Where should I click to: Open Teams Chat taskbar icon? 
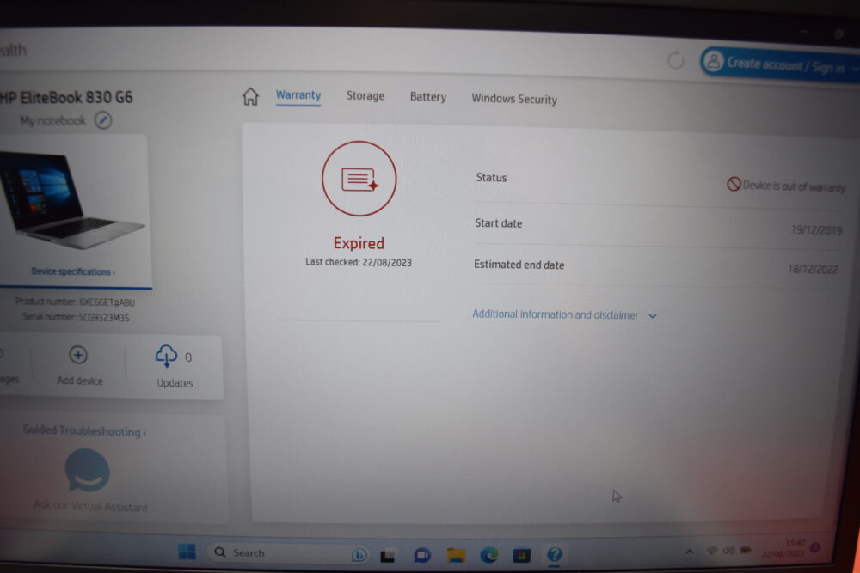click(421, 556)
